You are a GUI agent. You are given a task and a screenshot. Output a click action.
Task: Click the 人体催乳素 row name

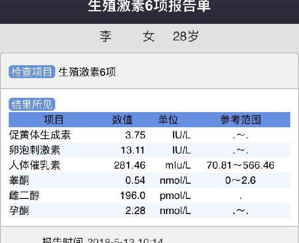click(x=35, y=165)
